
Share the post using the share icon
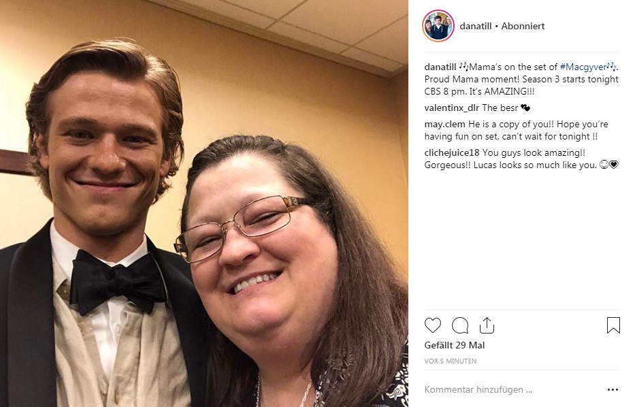click(x=487, y=325)
